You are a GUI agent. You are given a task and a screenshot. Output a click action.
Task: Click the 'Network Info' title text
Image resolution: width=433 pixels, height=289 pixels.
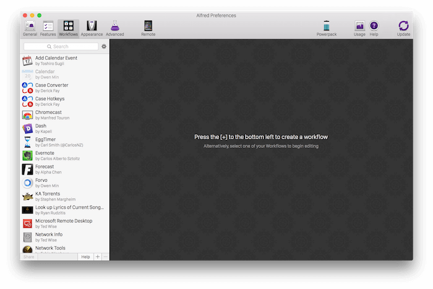(49, 235)
